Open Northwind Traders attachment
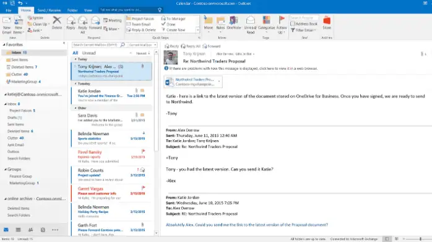Image resolution: width=432 pixels, height=242 pixels. tap(193, 81)
